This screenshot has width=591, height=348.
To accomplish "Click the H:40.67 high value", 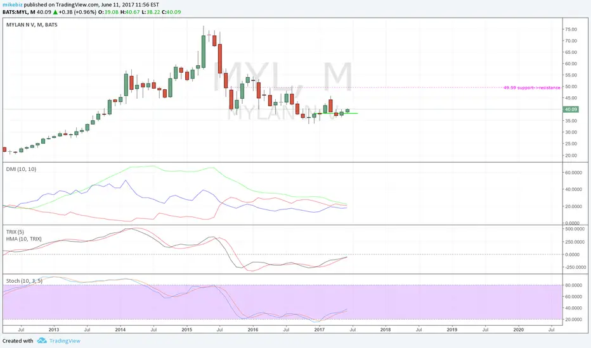I will [x=129, y=12].
